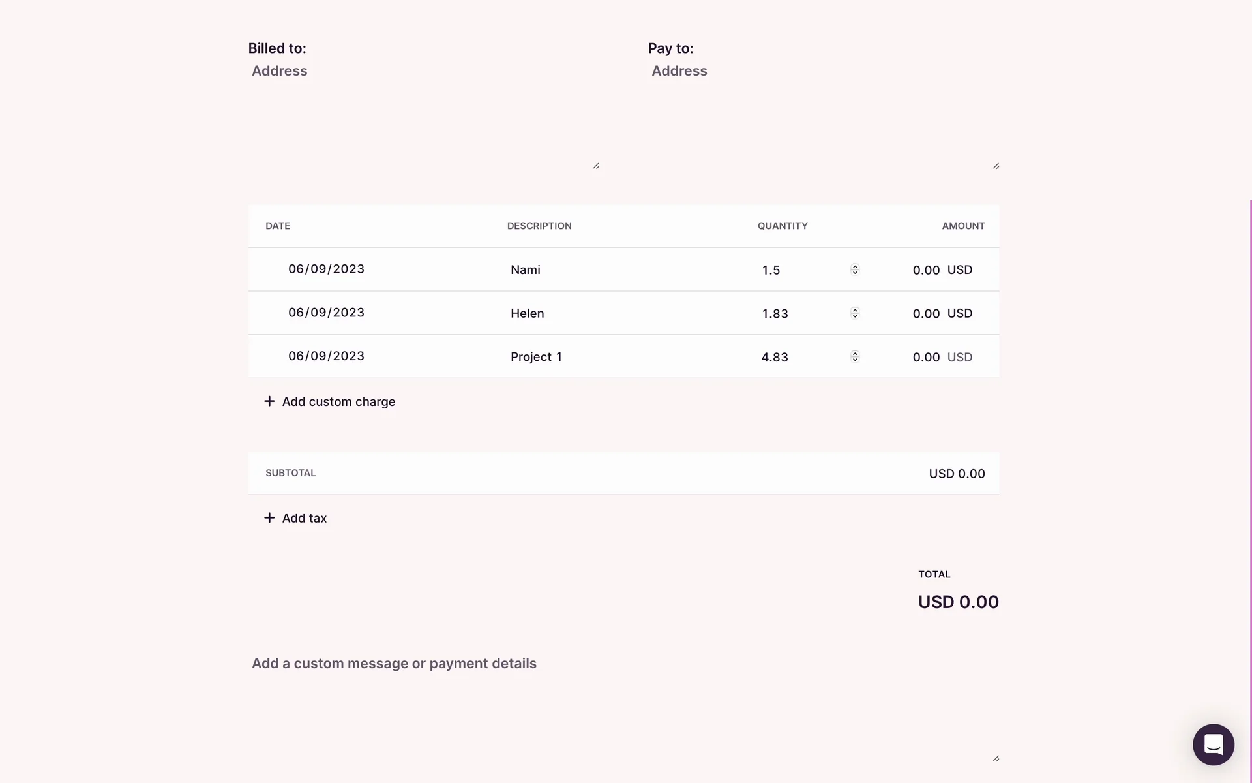Click quantity stepper for Helen row
Image resolution: width=1252 pixels, height=783 pixels.
(x=855, y=313)
